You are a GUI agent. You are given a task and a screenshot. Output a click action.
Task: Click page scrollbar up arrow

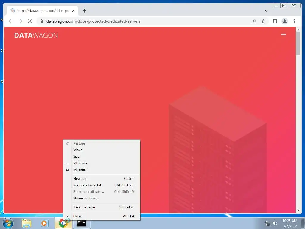point(298,30)
